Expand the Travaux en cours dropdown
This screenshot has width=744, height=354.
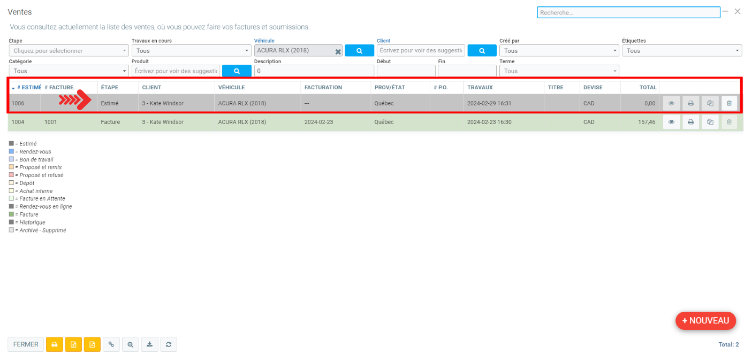tap(191, 51)
